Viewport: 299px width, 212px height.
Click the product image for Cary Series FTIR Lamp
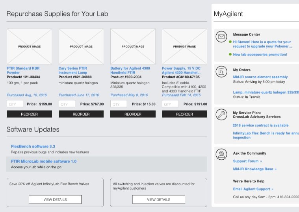click(x=81, y=46)
